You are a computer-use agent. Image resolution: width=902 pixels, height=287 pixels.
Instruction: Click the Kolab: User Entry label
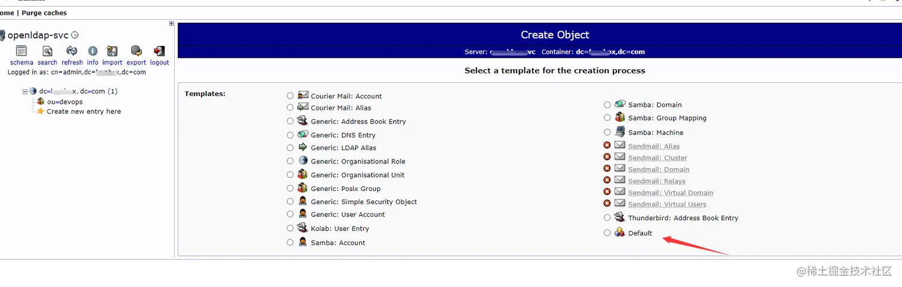click(340, 229)
